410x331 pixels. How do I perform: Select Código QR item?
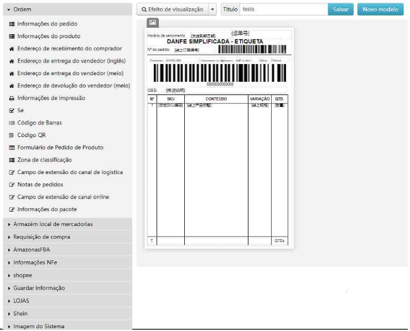coord(32,135)
